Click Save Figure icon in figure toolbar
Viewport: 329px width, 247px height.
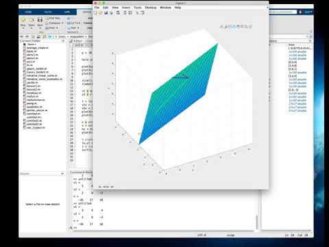106,13
